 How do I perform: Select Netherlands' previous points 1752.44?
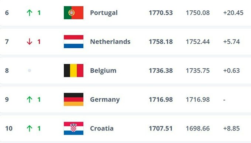pyautogui.click(x=198, y=42)
